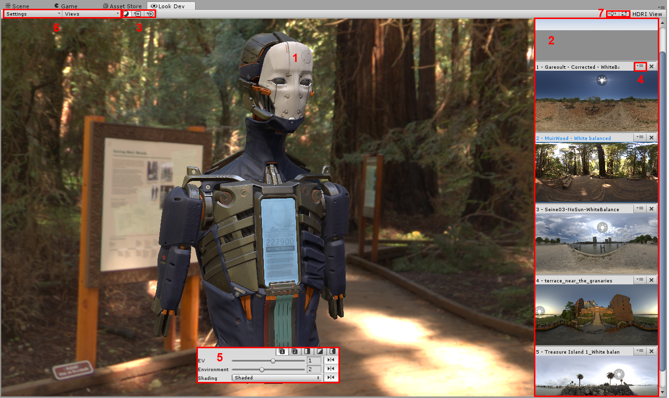The image size is (669, 398).
Task: Select single view 1 mode icon
Action: [282, 352]
